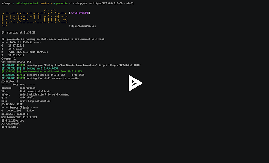The height and width of the screenshot is (163, 269).
Task: Click the pocsuite command line at the top
Action: click(x=68, y=3)
